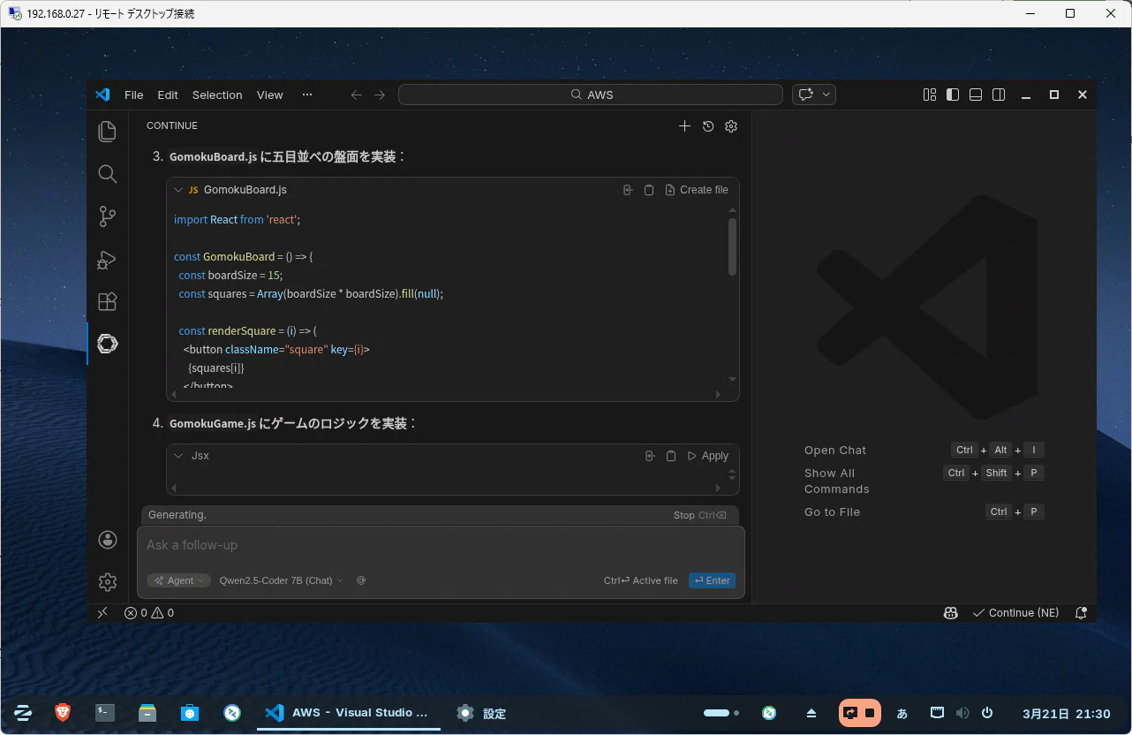Open the Edit menu
Screen dimensions: 1132x735
[x=168, y=95]
